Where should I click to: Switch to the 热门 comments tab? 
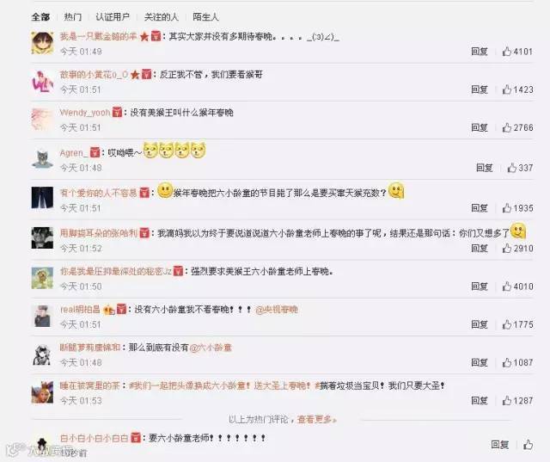73,17
